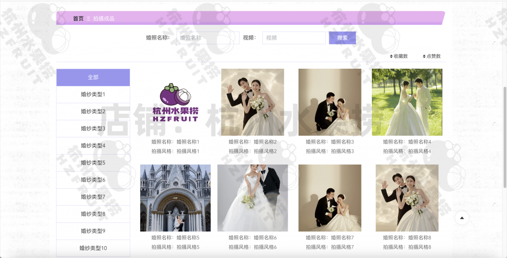The width and height of the screenshot is (507, 258).
Task: Click the text 婚照名称：婚照名称5
Action: coord(175,238)
